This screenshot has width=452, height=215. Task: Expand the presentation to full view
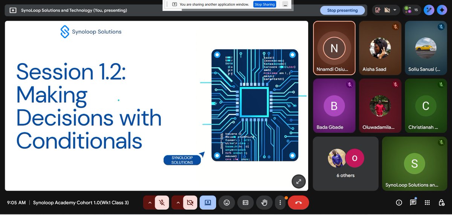coord(298,182)
